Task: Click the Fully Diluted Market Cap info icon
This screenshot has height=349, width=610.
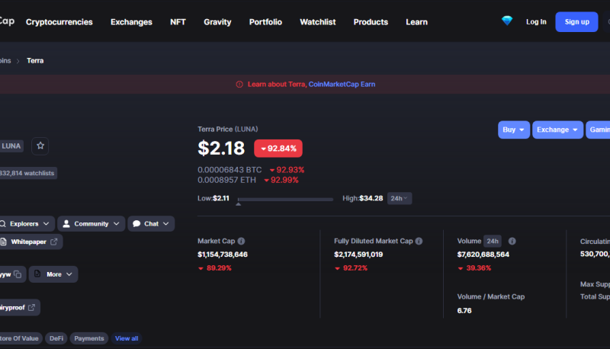Action: pos(419,241)
